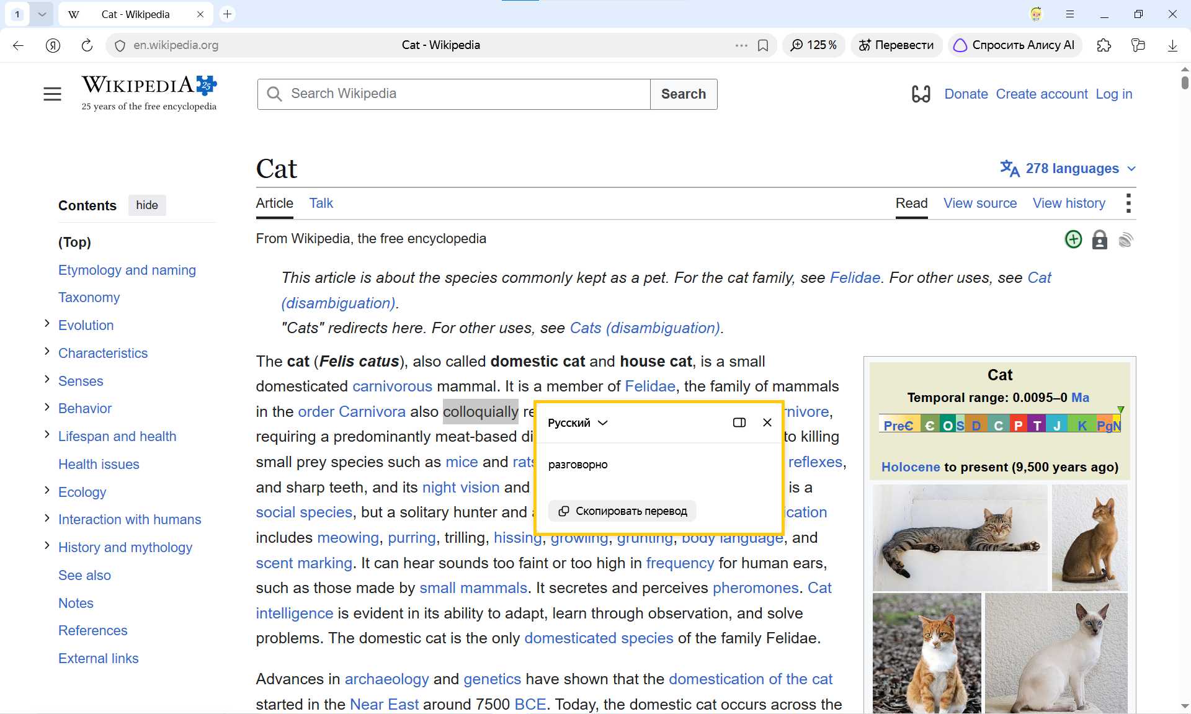Open the three-dots page menu in address bar
1191x714 pixels.
pyautogui.click(x=741, y=45)
